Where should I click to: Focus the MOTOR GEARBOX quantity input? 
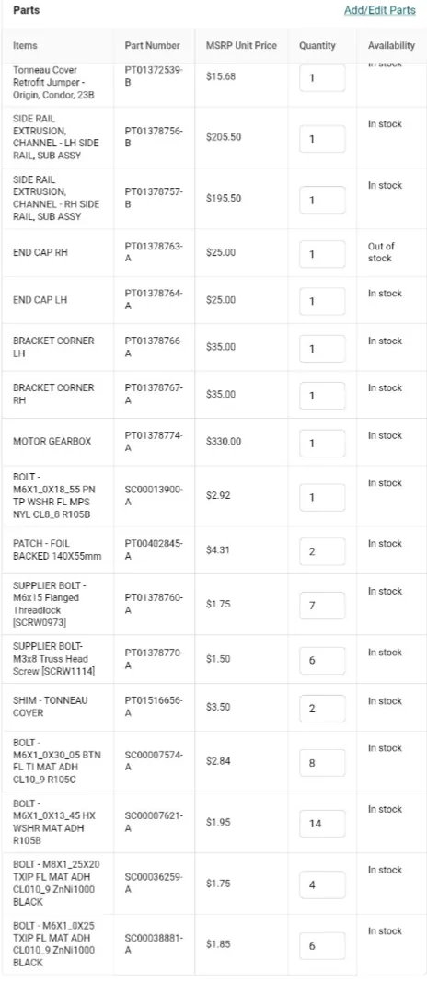pyautogui.click(x=322, y=443)
